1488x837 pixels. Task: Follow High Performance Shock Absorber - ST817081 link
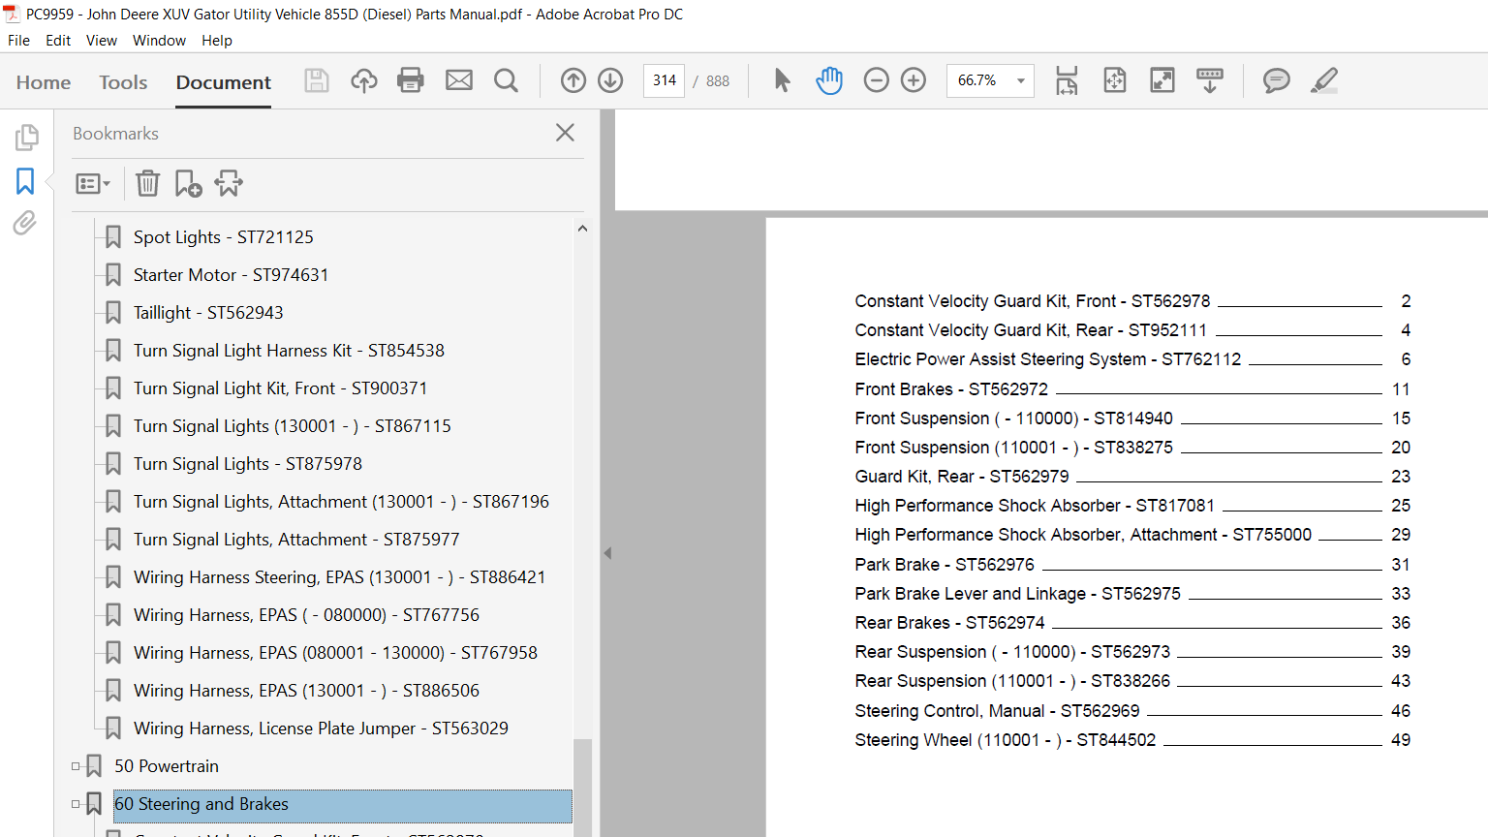click(x=1035, y=506)
